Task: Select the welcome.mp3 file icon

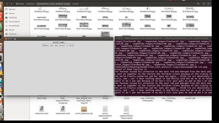Action: (42, 109)
